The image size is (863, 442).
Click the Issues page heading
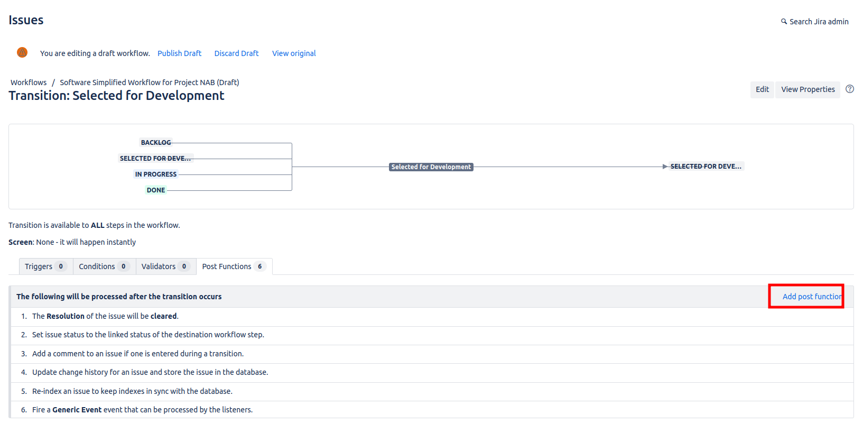click(26, 20)
